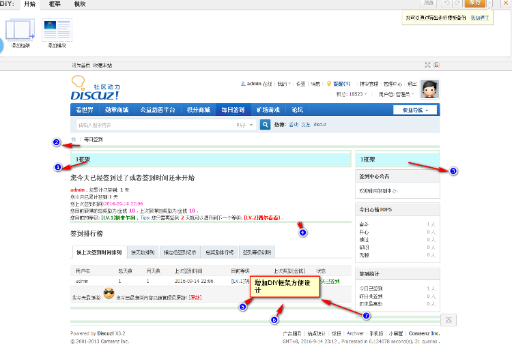
Task: Click the blue magnifier search button
Action: (265, 125)
